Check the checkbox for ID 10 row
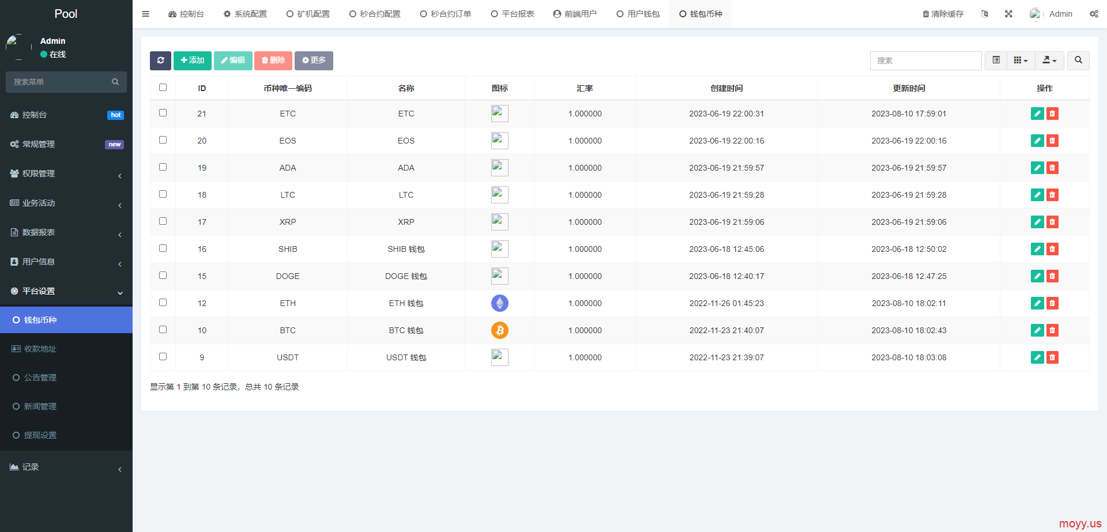 tap(163, 330)
